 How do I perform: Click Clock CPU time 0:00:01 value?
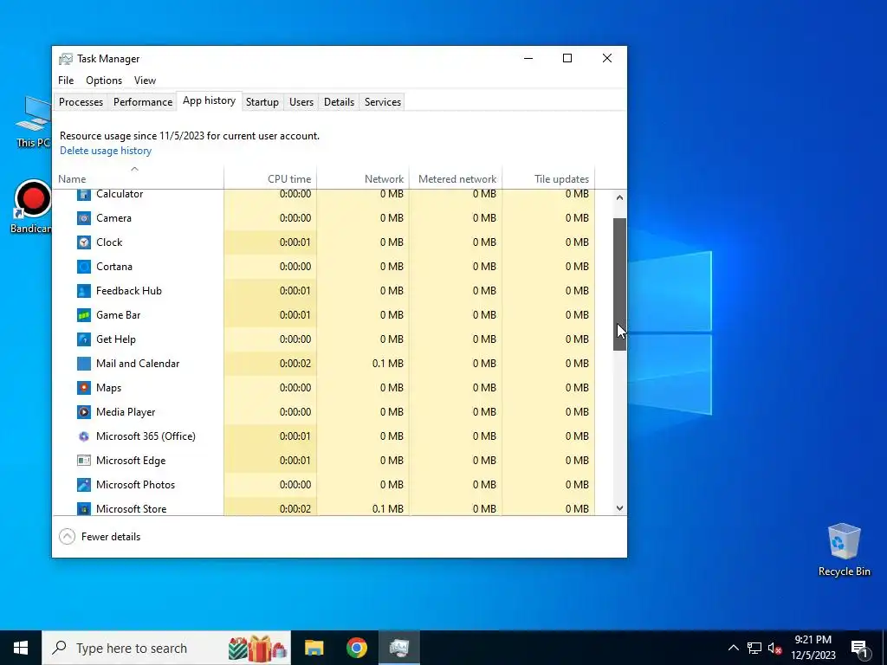click(295, 242)
